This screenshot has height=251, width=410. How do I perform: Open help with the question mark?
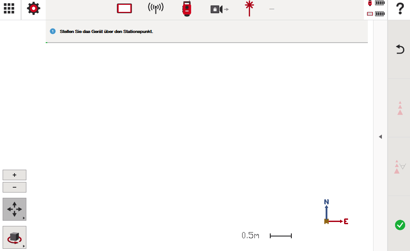[400, 9]
